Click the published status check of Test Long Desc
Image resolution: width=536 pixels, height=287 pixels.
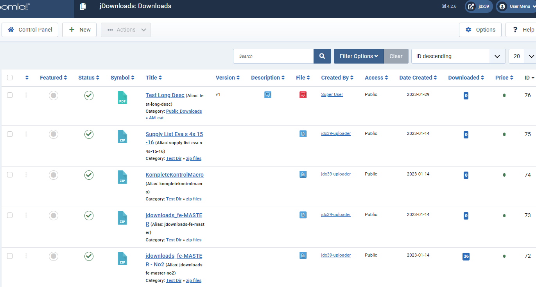[x=89, y=96]
